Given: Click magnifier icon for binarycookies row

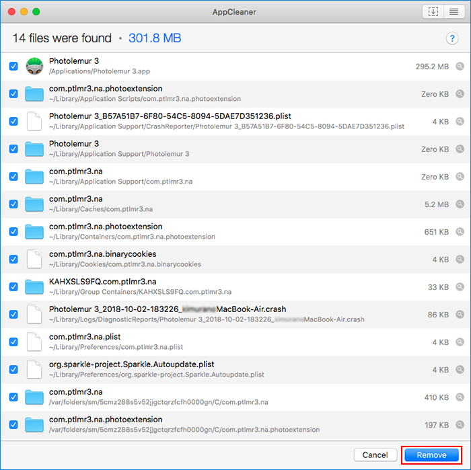Looking at the screenshot, I should click(460, 260).
